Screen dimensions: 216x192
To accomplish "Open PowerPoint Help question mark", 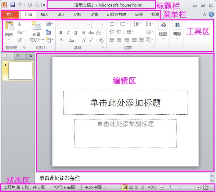I will [x=211, y=14].
